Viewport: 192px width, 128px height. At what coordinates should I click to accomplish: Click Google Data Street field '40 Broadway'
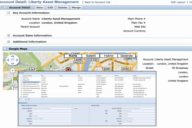point(139,111)
